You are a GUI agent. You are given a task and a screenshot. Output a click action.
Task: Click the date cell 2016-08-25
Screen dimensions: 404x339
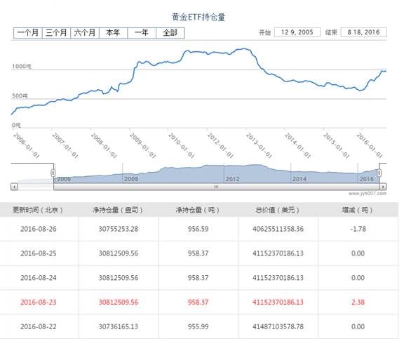39,253
